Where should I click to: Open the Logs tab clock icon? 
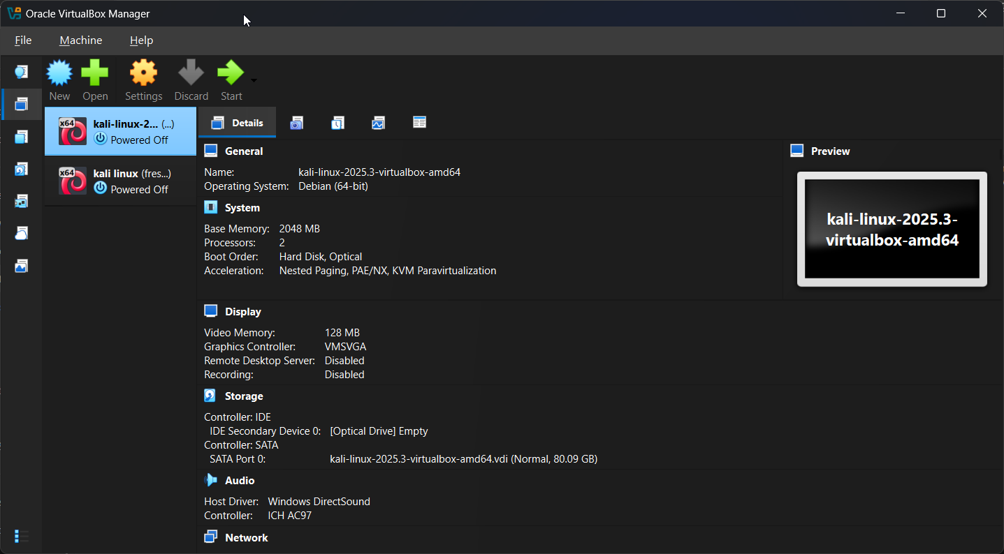tap(337, 123)
